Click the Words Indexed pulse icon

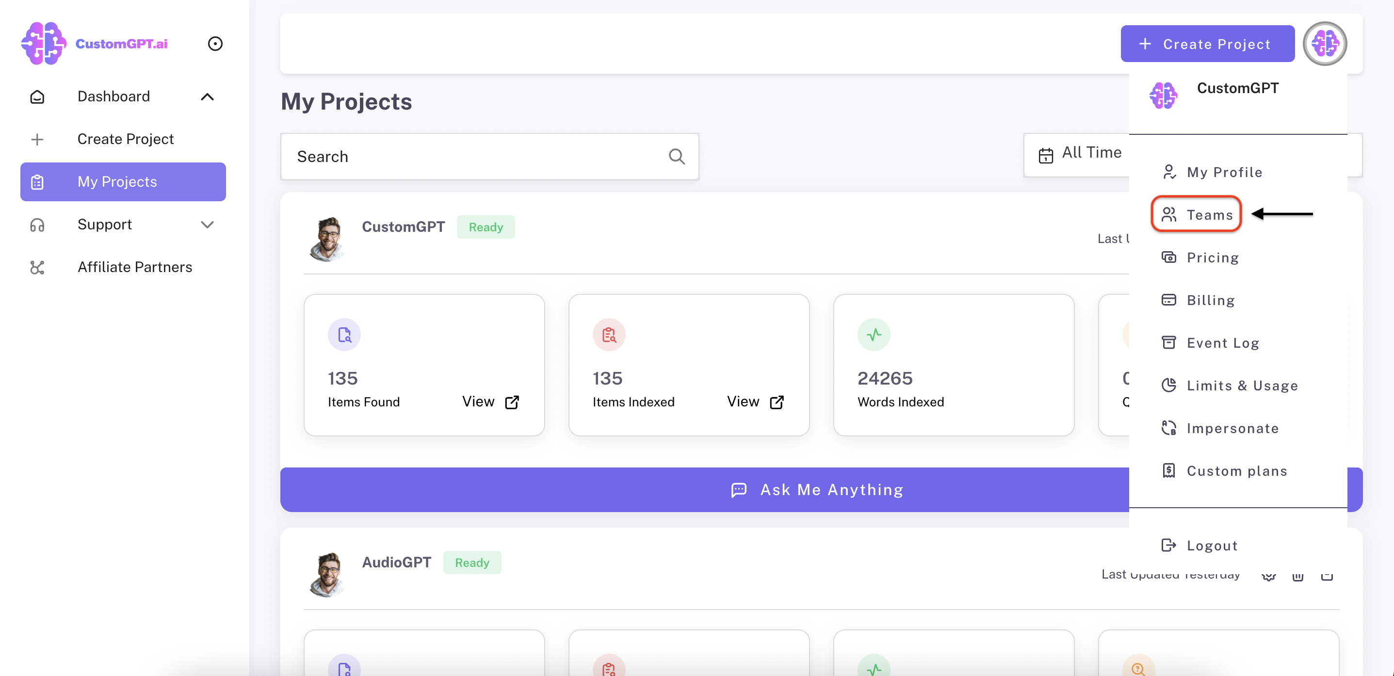point(874,335)
